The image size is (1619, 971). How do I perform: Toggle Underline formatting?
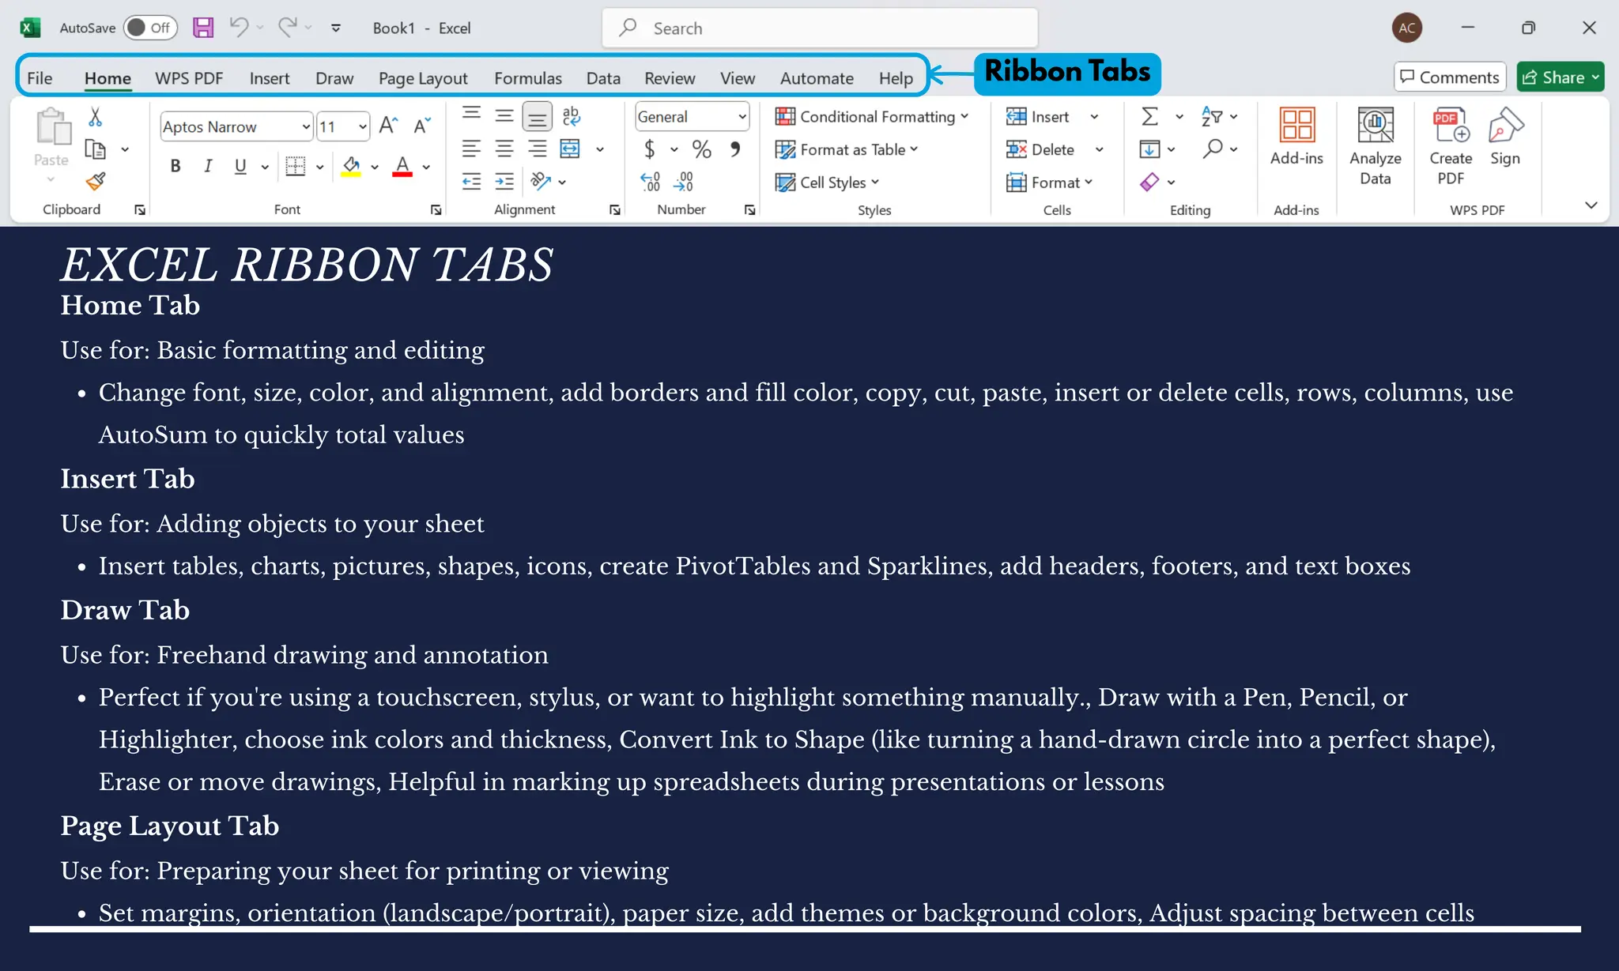coord(240,166)
